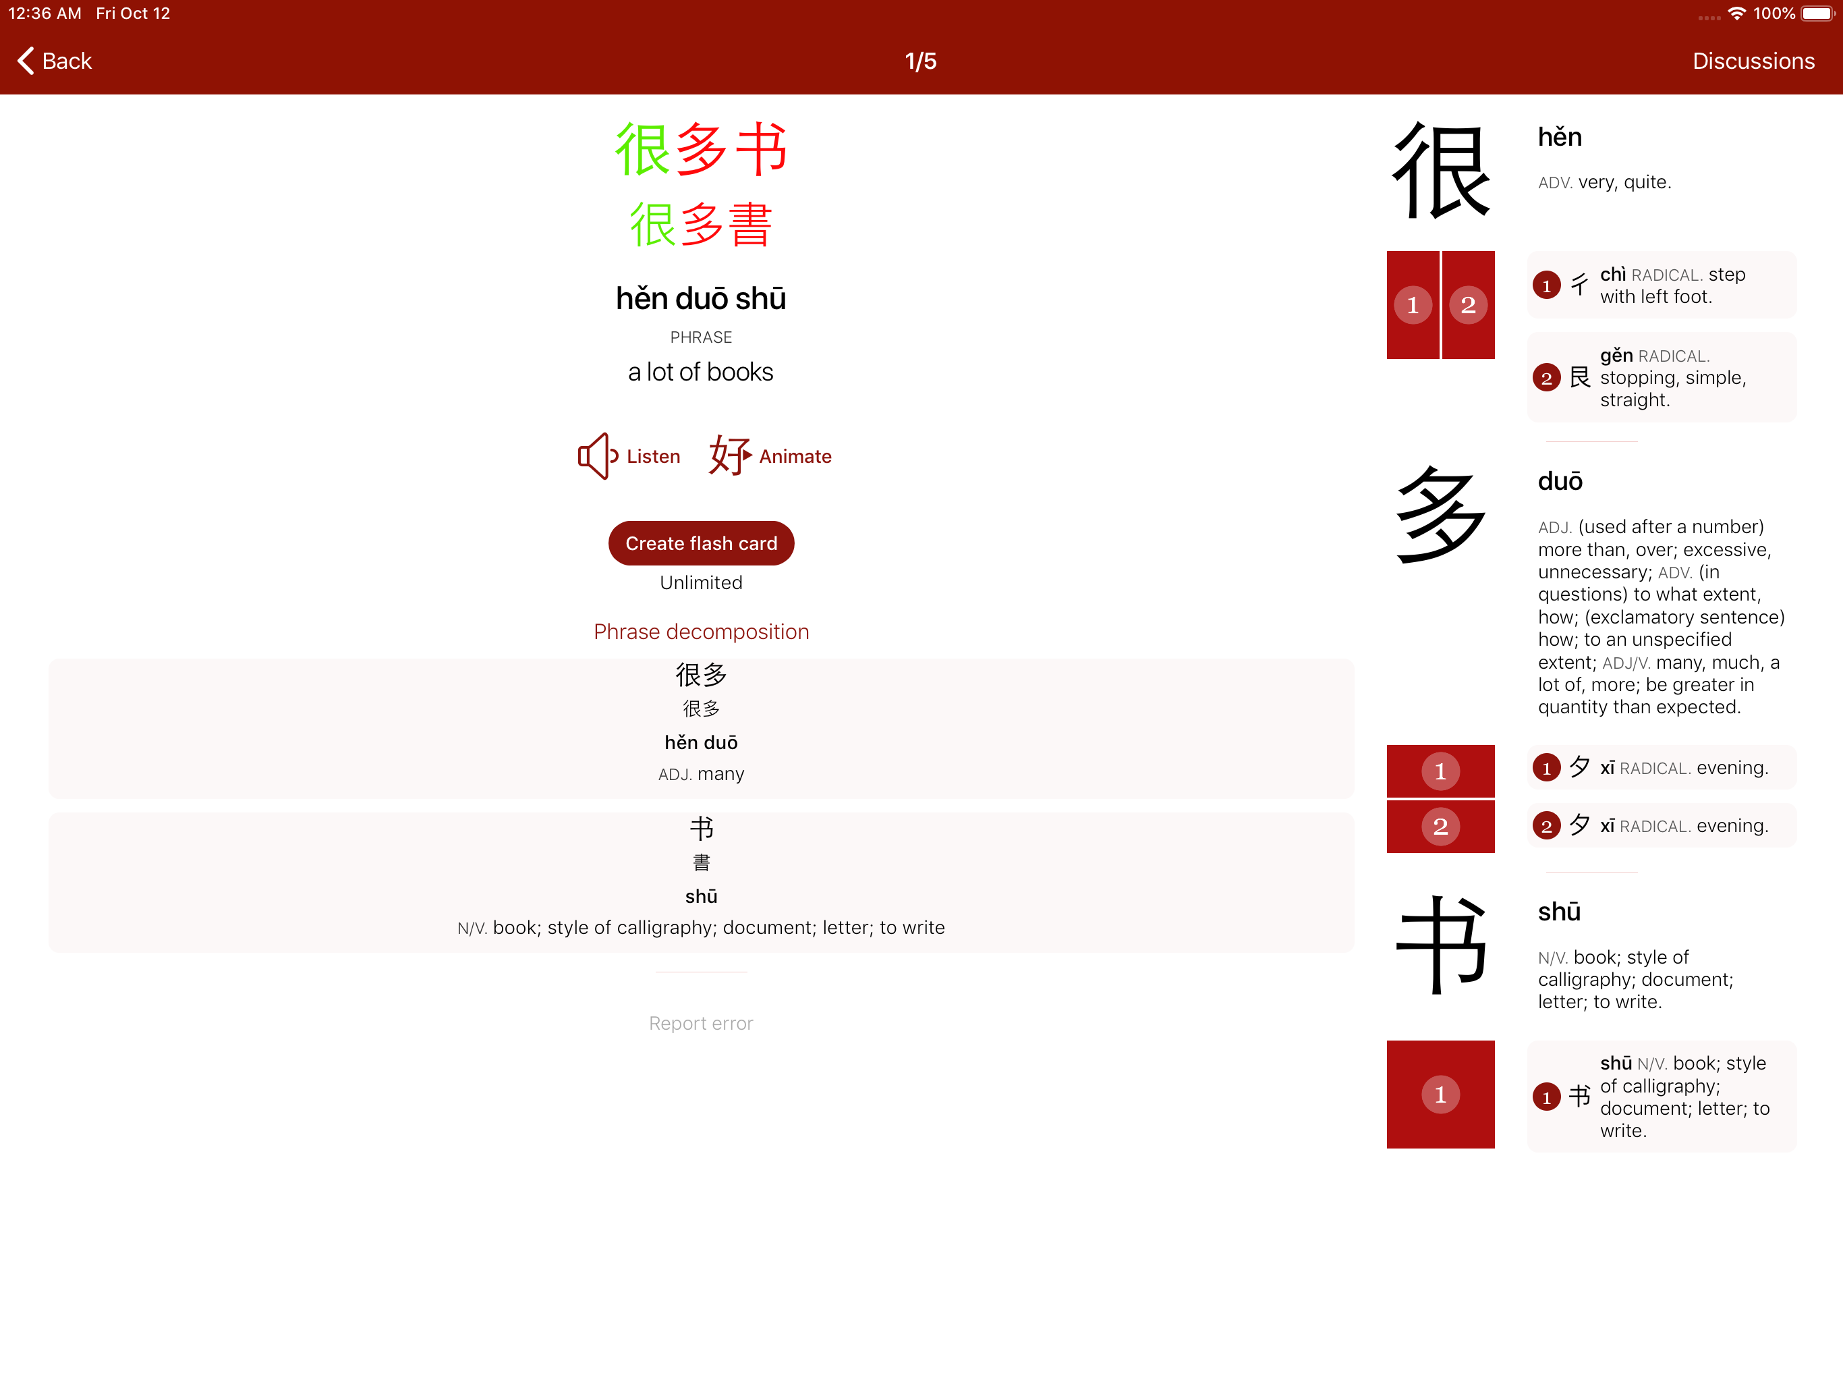
Task: Open the chì radical entry
Action: click(x=1662, y=285)
